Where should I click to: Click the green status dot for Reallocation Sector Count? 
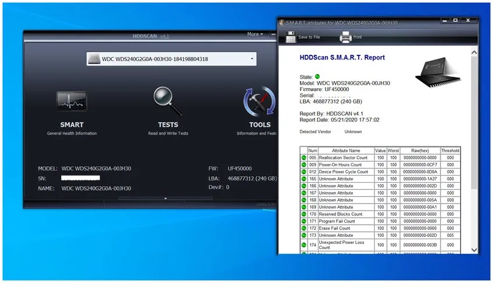pos(304,158)
